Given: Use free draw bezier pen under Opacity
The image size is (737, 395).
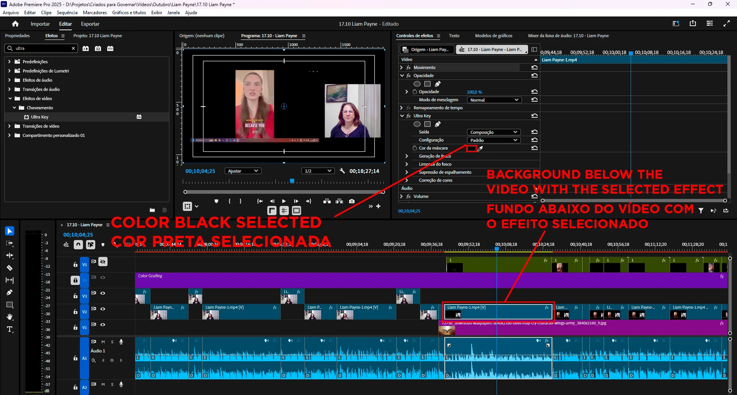Looking at the screenshot, I should pyautogui.click(x=438, y=84).
